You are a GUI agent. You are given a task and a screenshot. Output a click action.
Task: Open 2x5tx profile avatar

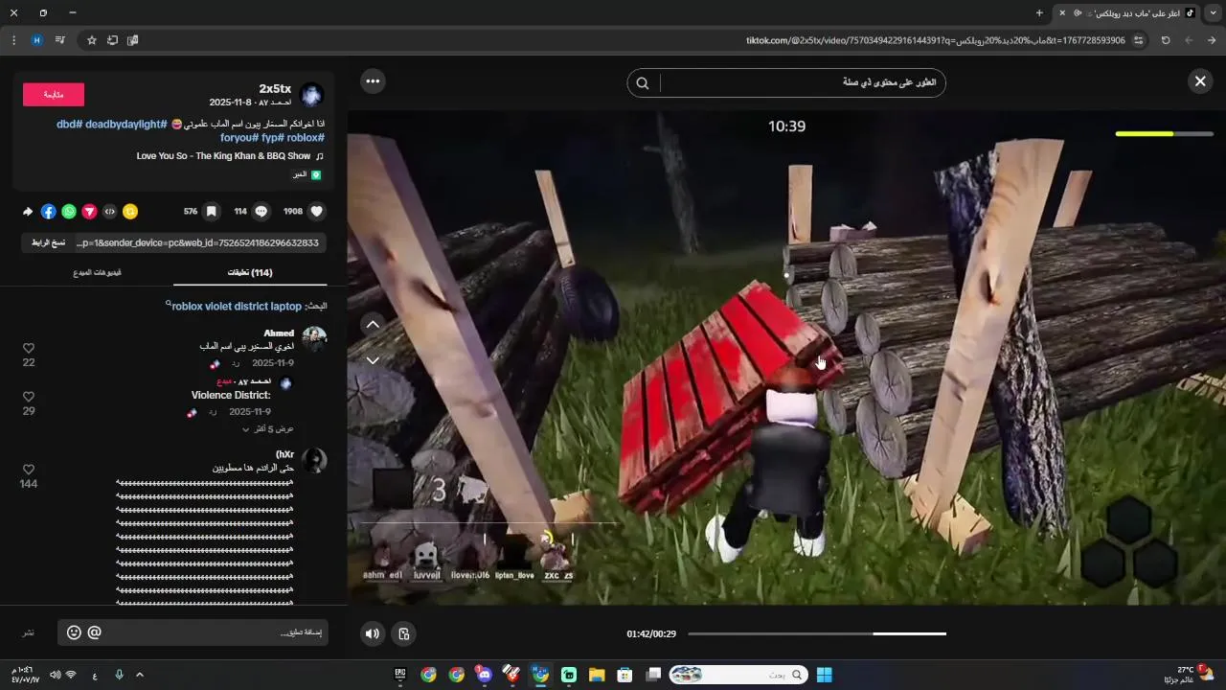pyautogui.click(x=311, y=94)
